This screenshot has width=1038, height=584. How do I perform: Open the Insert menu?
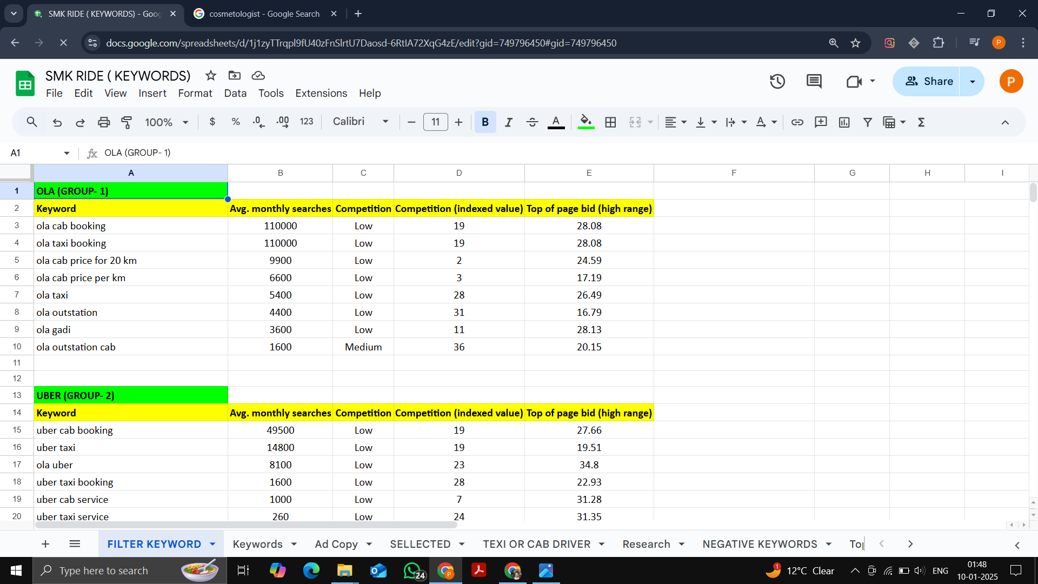(152, 93)
